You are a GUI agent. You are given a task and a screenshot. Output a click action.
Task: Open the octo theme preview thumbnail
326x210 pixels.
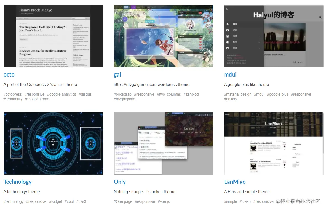tap(53, 36)
